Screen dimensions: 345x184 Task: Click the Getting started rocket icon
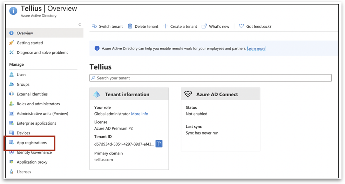(x=12, y=43)
